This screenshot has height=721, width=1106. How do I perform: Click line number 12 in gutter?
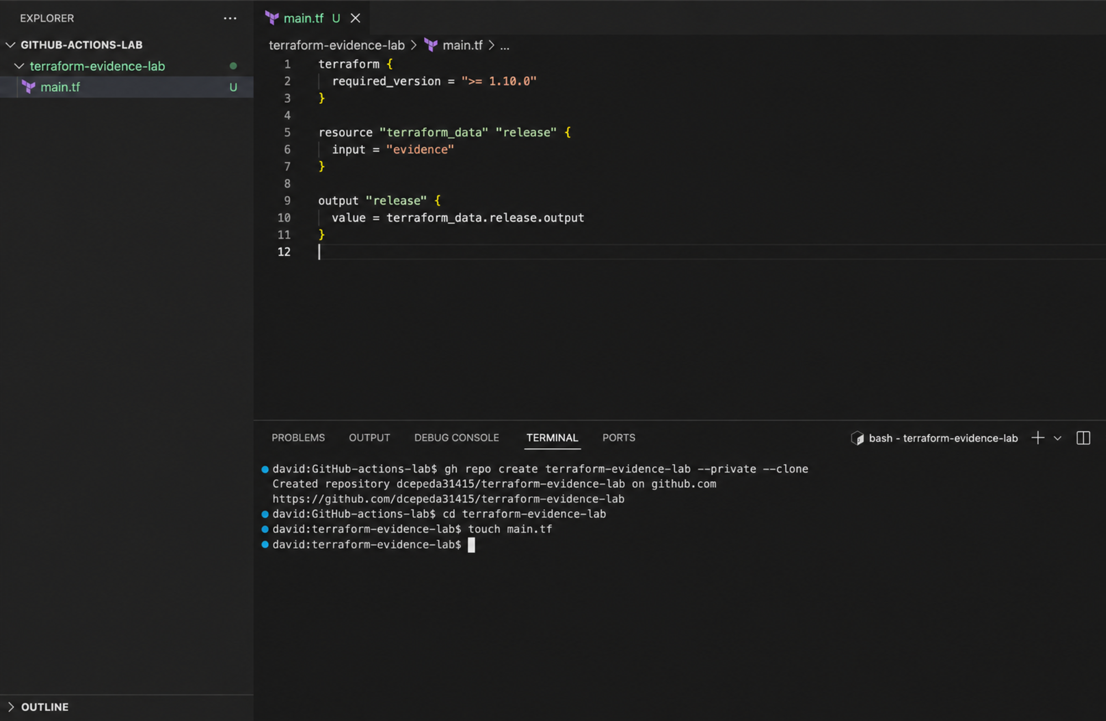click(284, 252)
